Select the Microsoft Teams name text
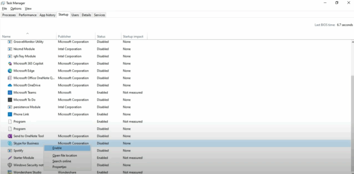 click(25, 93)
